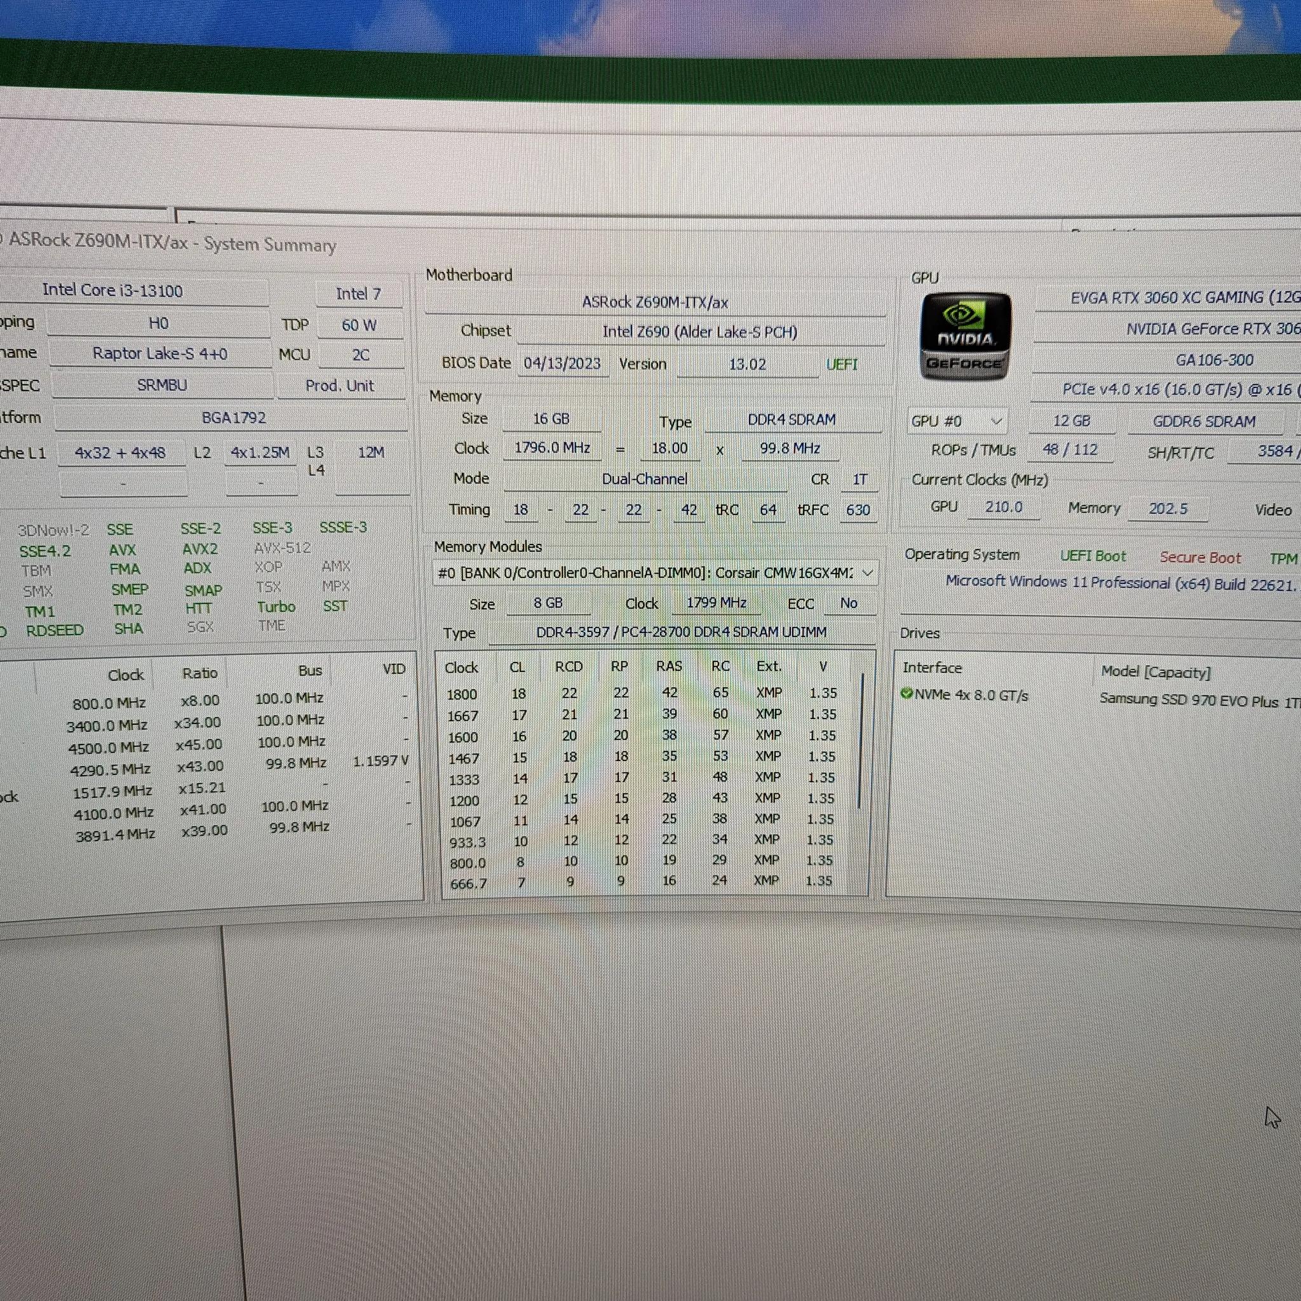
Task: Click the AVX-512 feature label
Action: 282,548
